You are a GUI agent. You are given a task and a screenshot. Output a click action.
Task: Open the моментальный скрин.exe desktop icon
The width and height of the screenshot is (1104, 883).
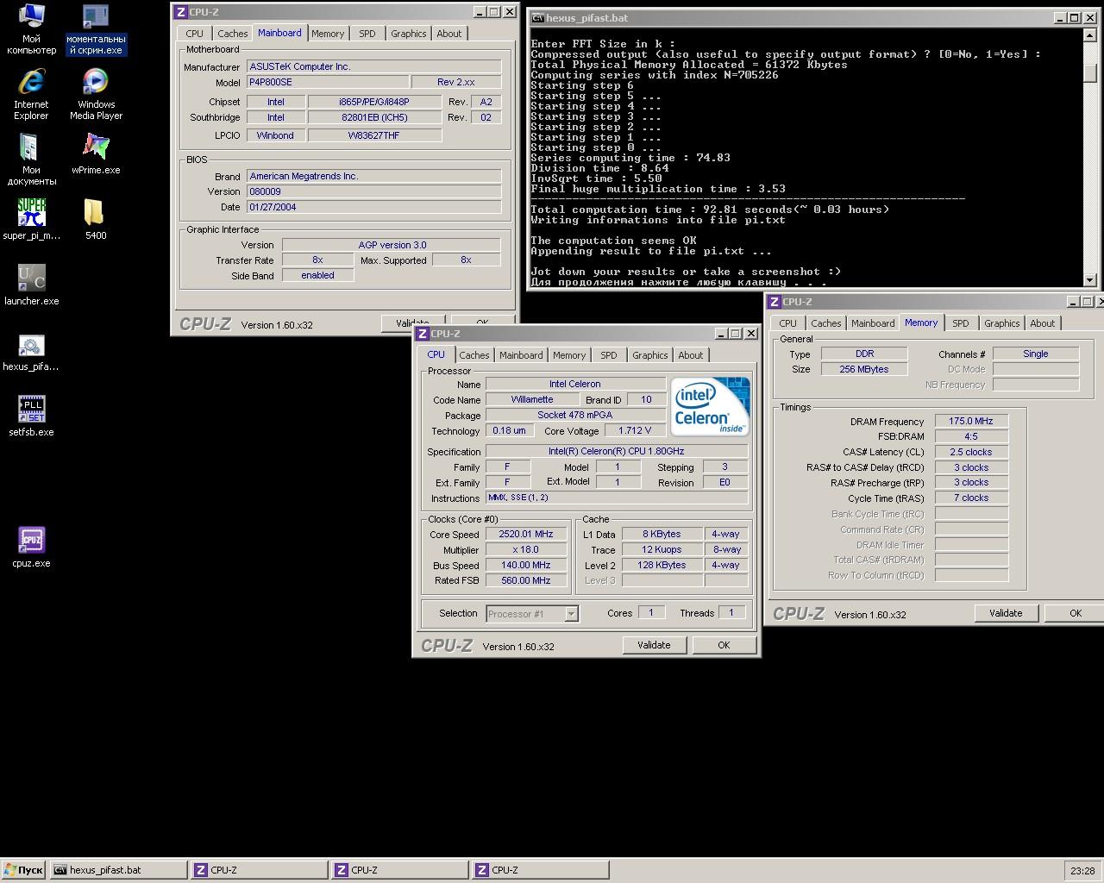[96, 28]
